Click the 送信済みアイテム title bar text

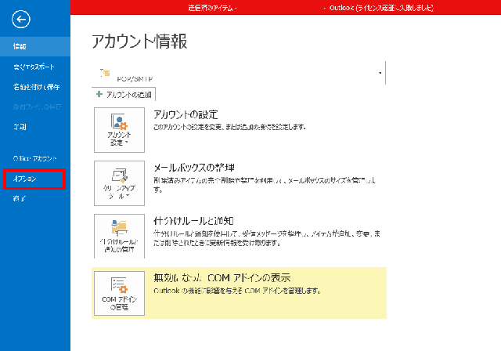[x=212, y=8]
